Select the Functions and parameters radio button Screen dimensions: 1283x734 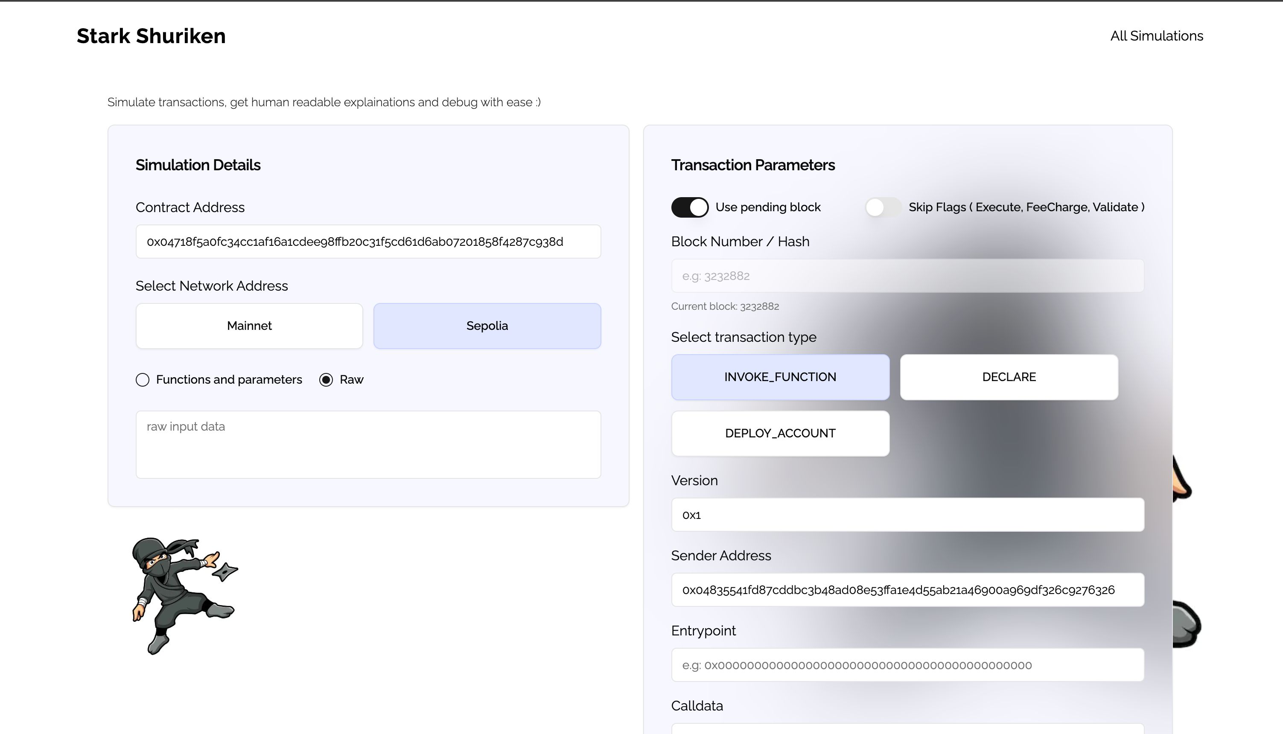click(x=141, y=380)
